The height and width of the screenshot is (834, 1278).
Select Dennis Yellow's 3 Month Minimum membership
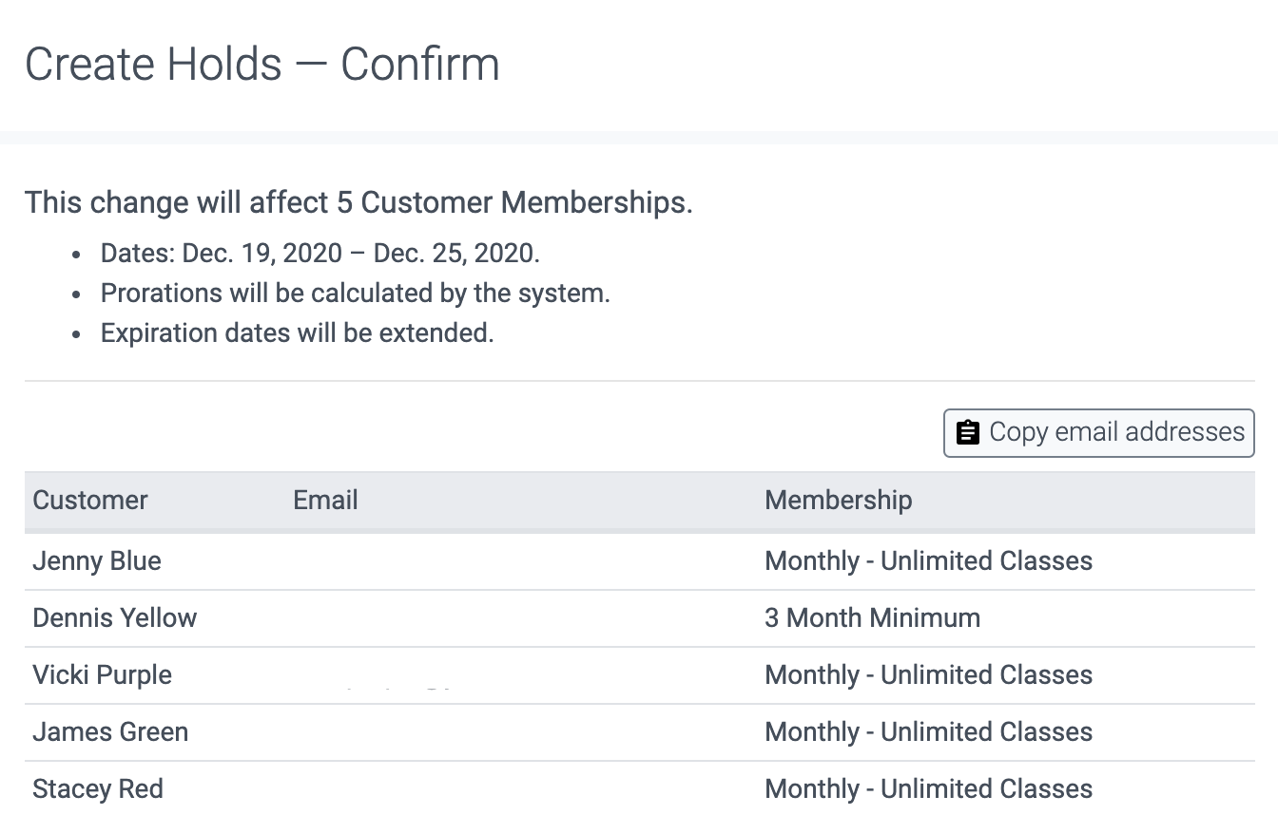pos(873,617)
